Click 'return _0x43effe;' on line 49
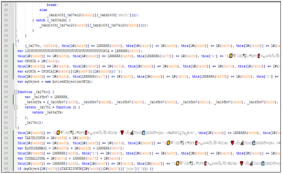 pyautogui.click(x=48, y=112)
